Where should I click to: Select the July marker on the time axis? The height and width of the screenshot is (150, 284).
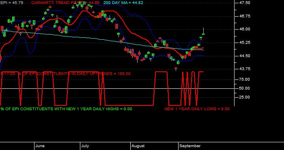(85, 146)
